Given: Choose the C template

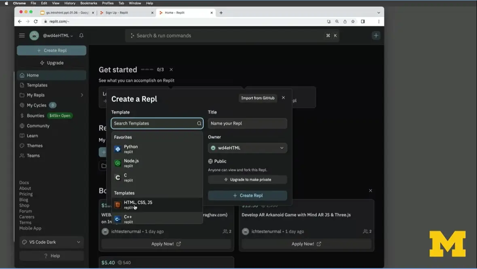Looking at the screenshot, I should tap(157, 177).
